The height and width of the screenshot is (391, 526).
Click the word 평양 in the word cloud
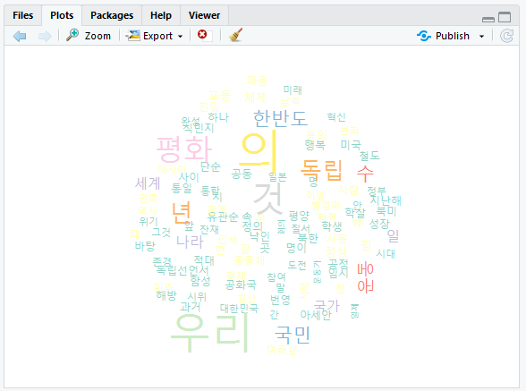coord(299,216)
